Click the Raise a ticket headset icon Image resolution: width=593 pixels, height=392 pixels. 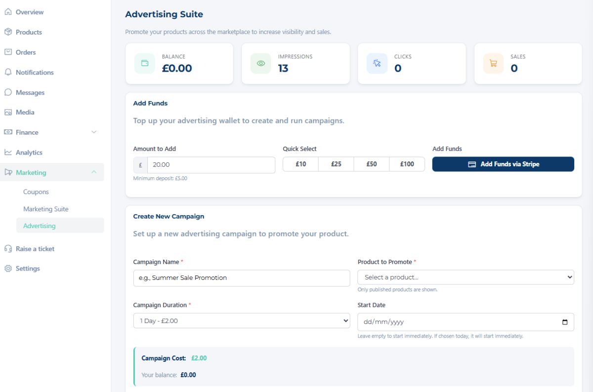pyautogui.click(x=8, y=249)
